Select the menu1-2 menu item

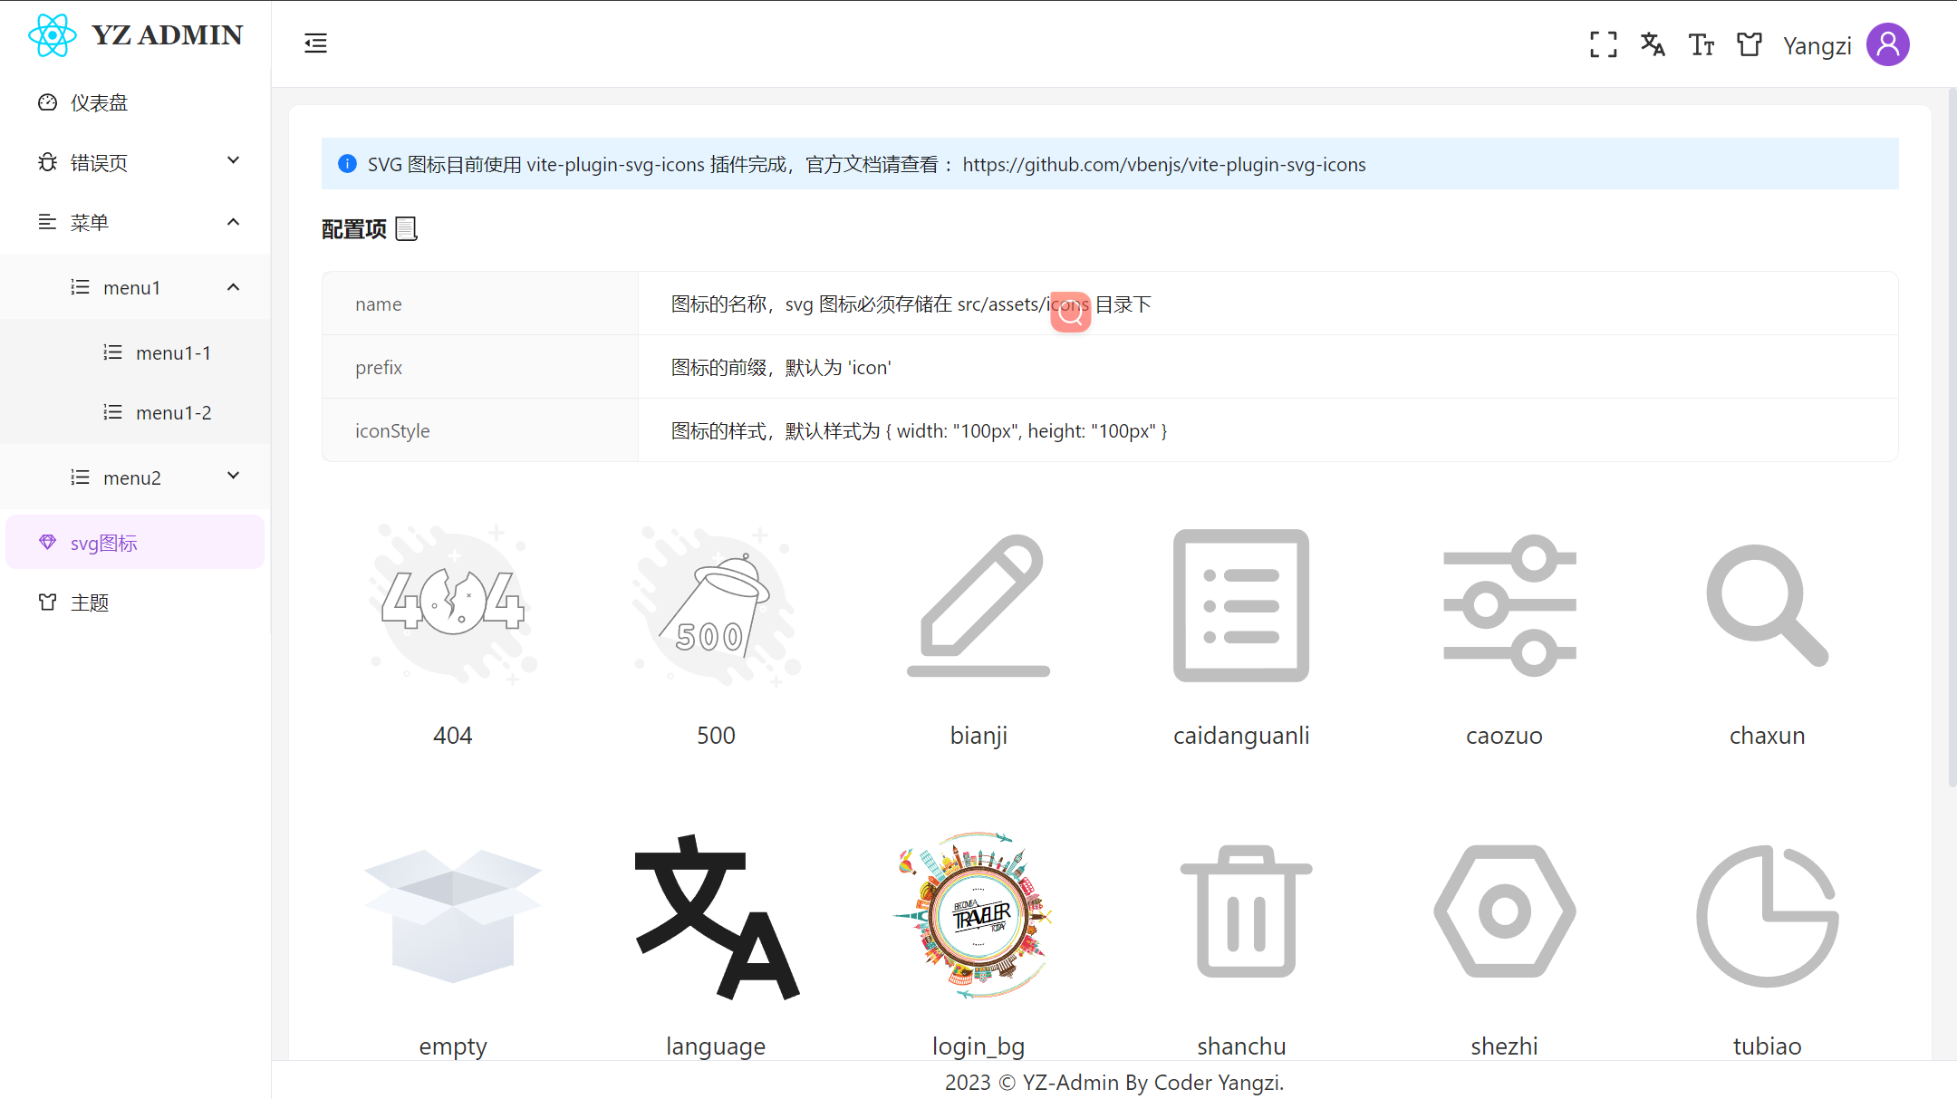(x=173, y=412)
